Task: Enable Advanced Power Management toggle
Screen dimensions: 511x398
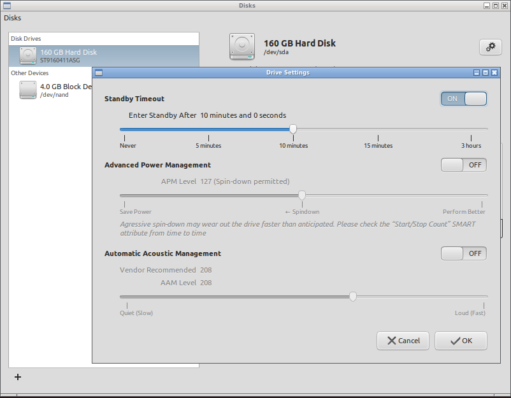Action: tap(463, 165)
